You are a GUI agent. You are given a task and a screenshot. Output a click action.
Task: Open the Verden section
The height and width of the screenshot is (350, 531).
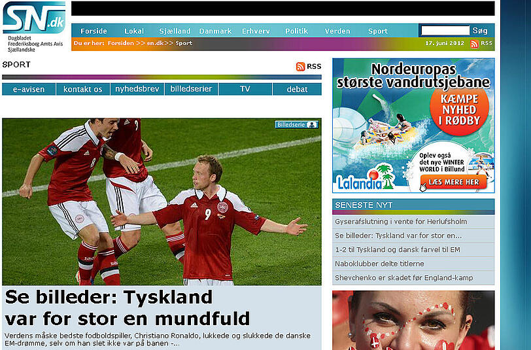coord(337,31)
